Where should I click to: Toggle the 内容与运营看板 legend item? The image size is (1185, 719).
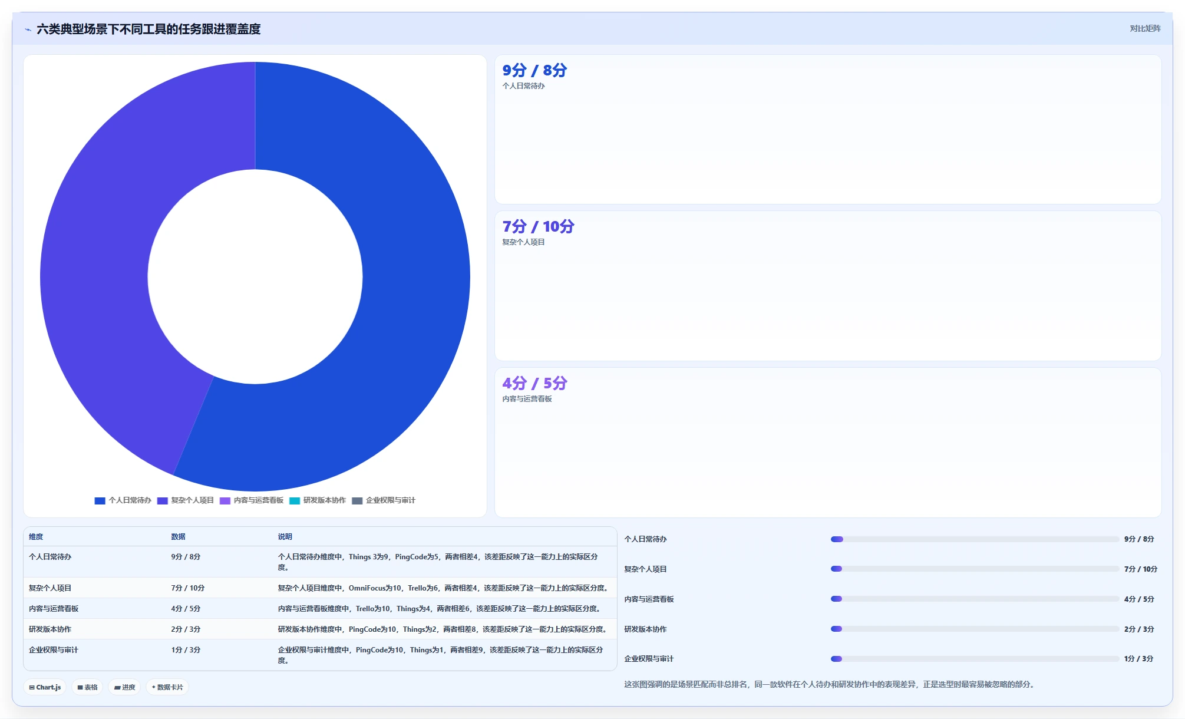tap(252, 500)
